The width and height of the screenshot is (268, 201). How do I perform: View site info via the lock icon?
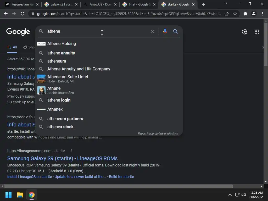pyautogui.click(x=33, y=14)
